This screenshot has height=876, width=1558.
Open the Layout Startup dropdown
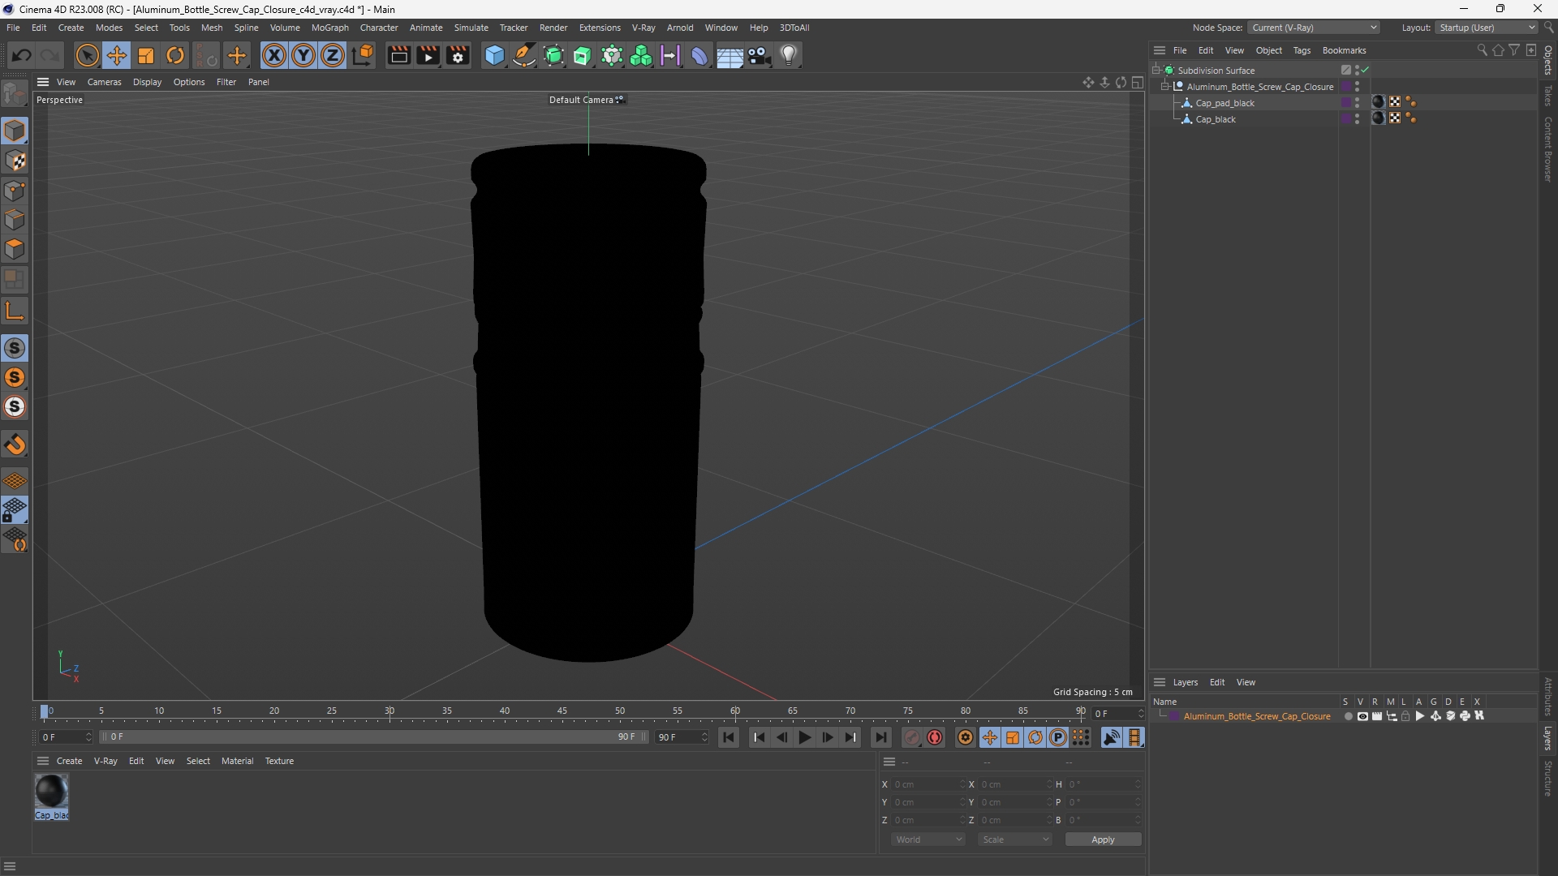tap(1487, 28)
